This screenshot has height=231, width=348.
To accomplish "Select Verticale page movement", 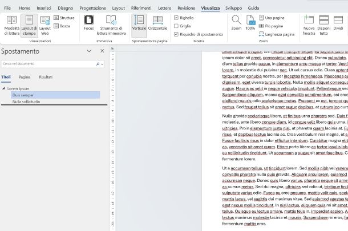I will (x=139, y=26).
